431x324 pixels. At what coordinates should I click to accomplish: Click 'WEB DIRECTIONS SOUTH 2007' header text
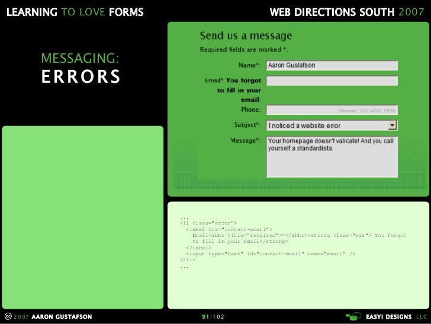click(x=347, y=12)
